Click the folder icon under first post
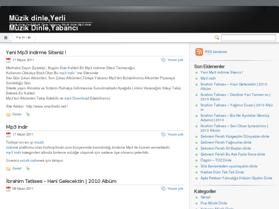The image size is (279, 209). point(8,114)
